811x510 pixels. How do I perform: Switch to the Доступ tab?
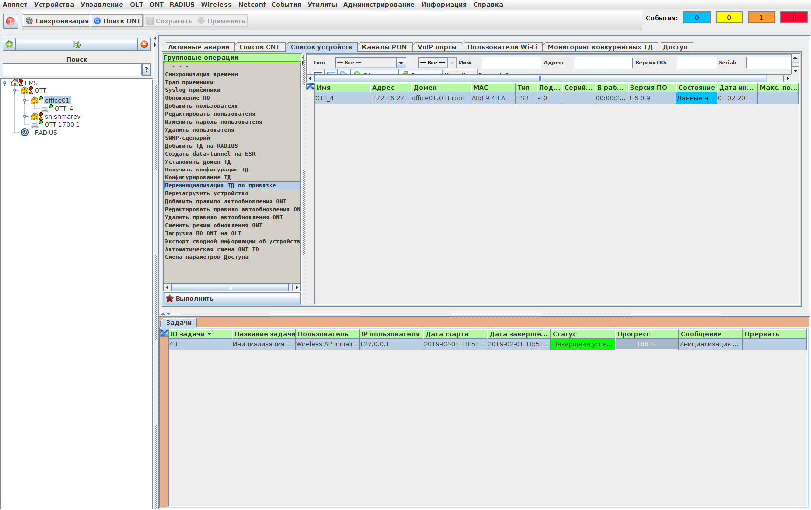(675, 47)
